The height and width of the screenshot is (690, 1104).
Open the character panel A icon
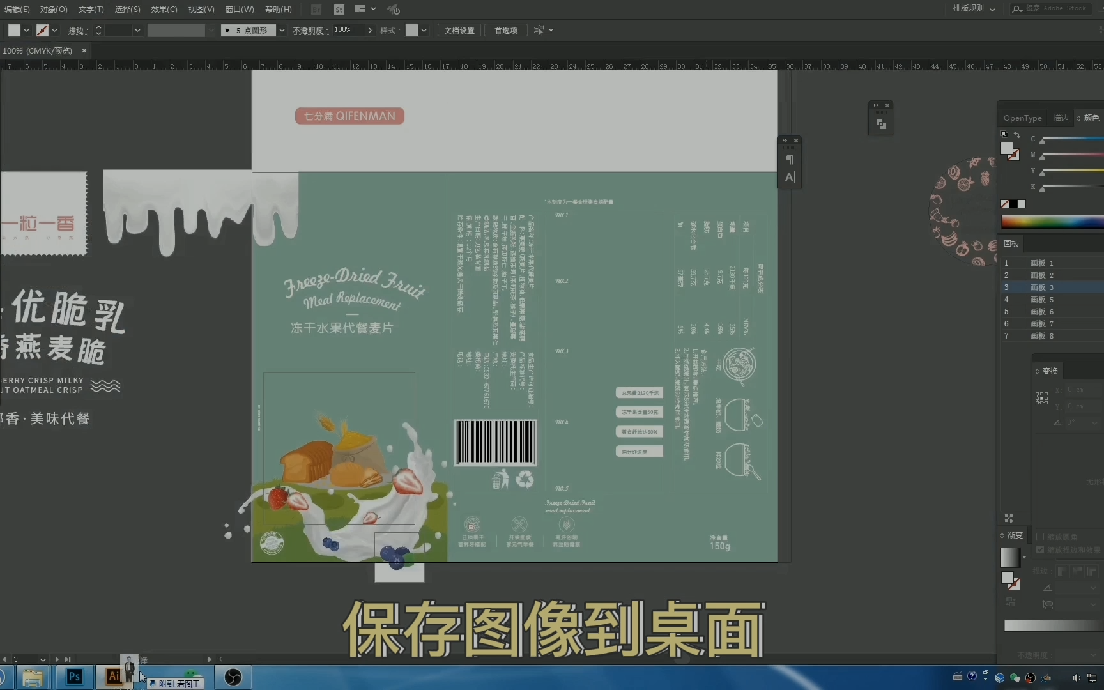(x=790, y=178)
